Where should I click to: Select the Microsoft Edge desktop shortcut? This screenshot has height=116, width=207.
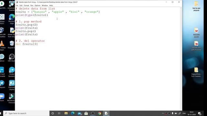12,19
